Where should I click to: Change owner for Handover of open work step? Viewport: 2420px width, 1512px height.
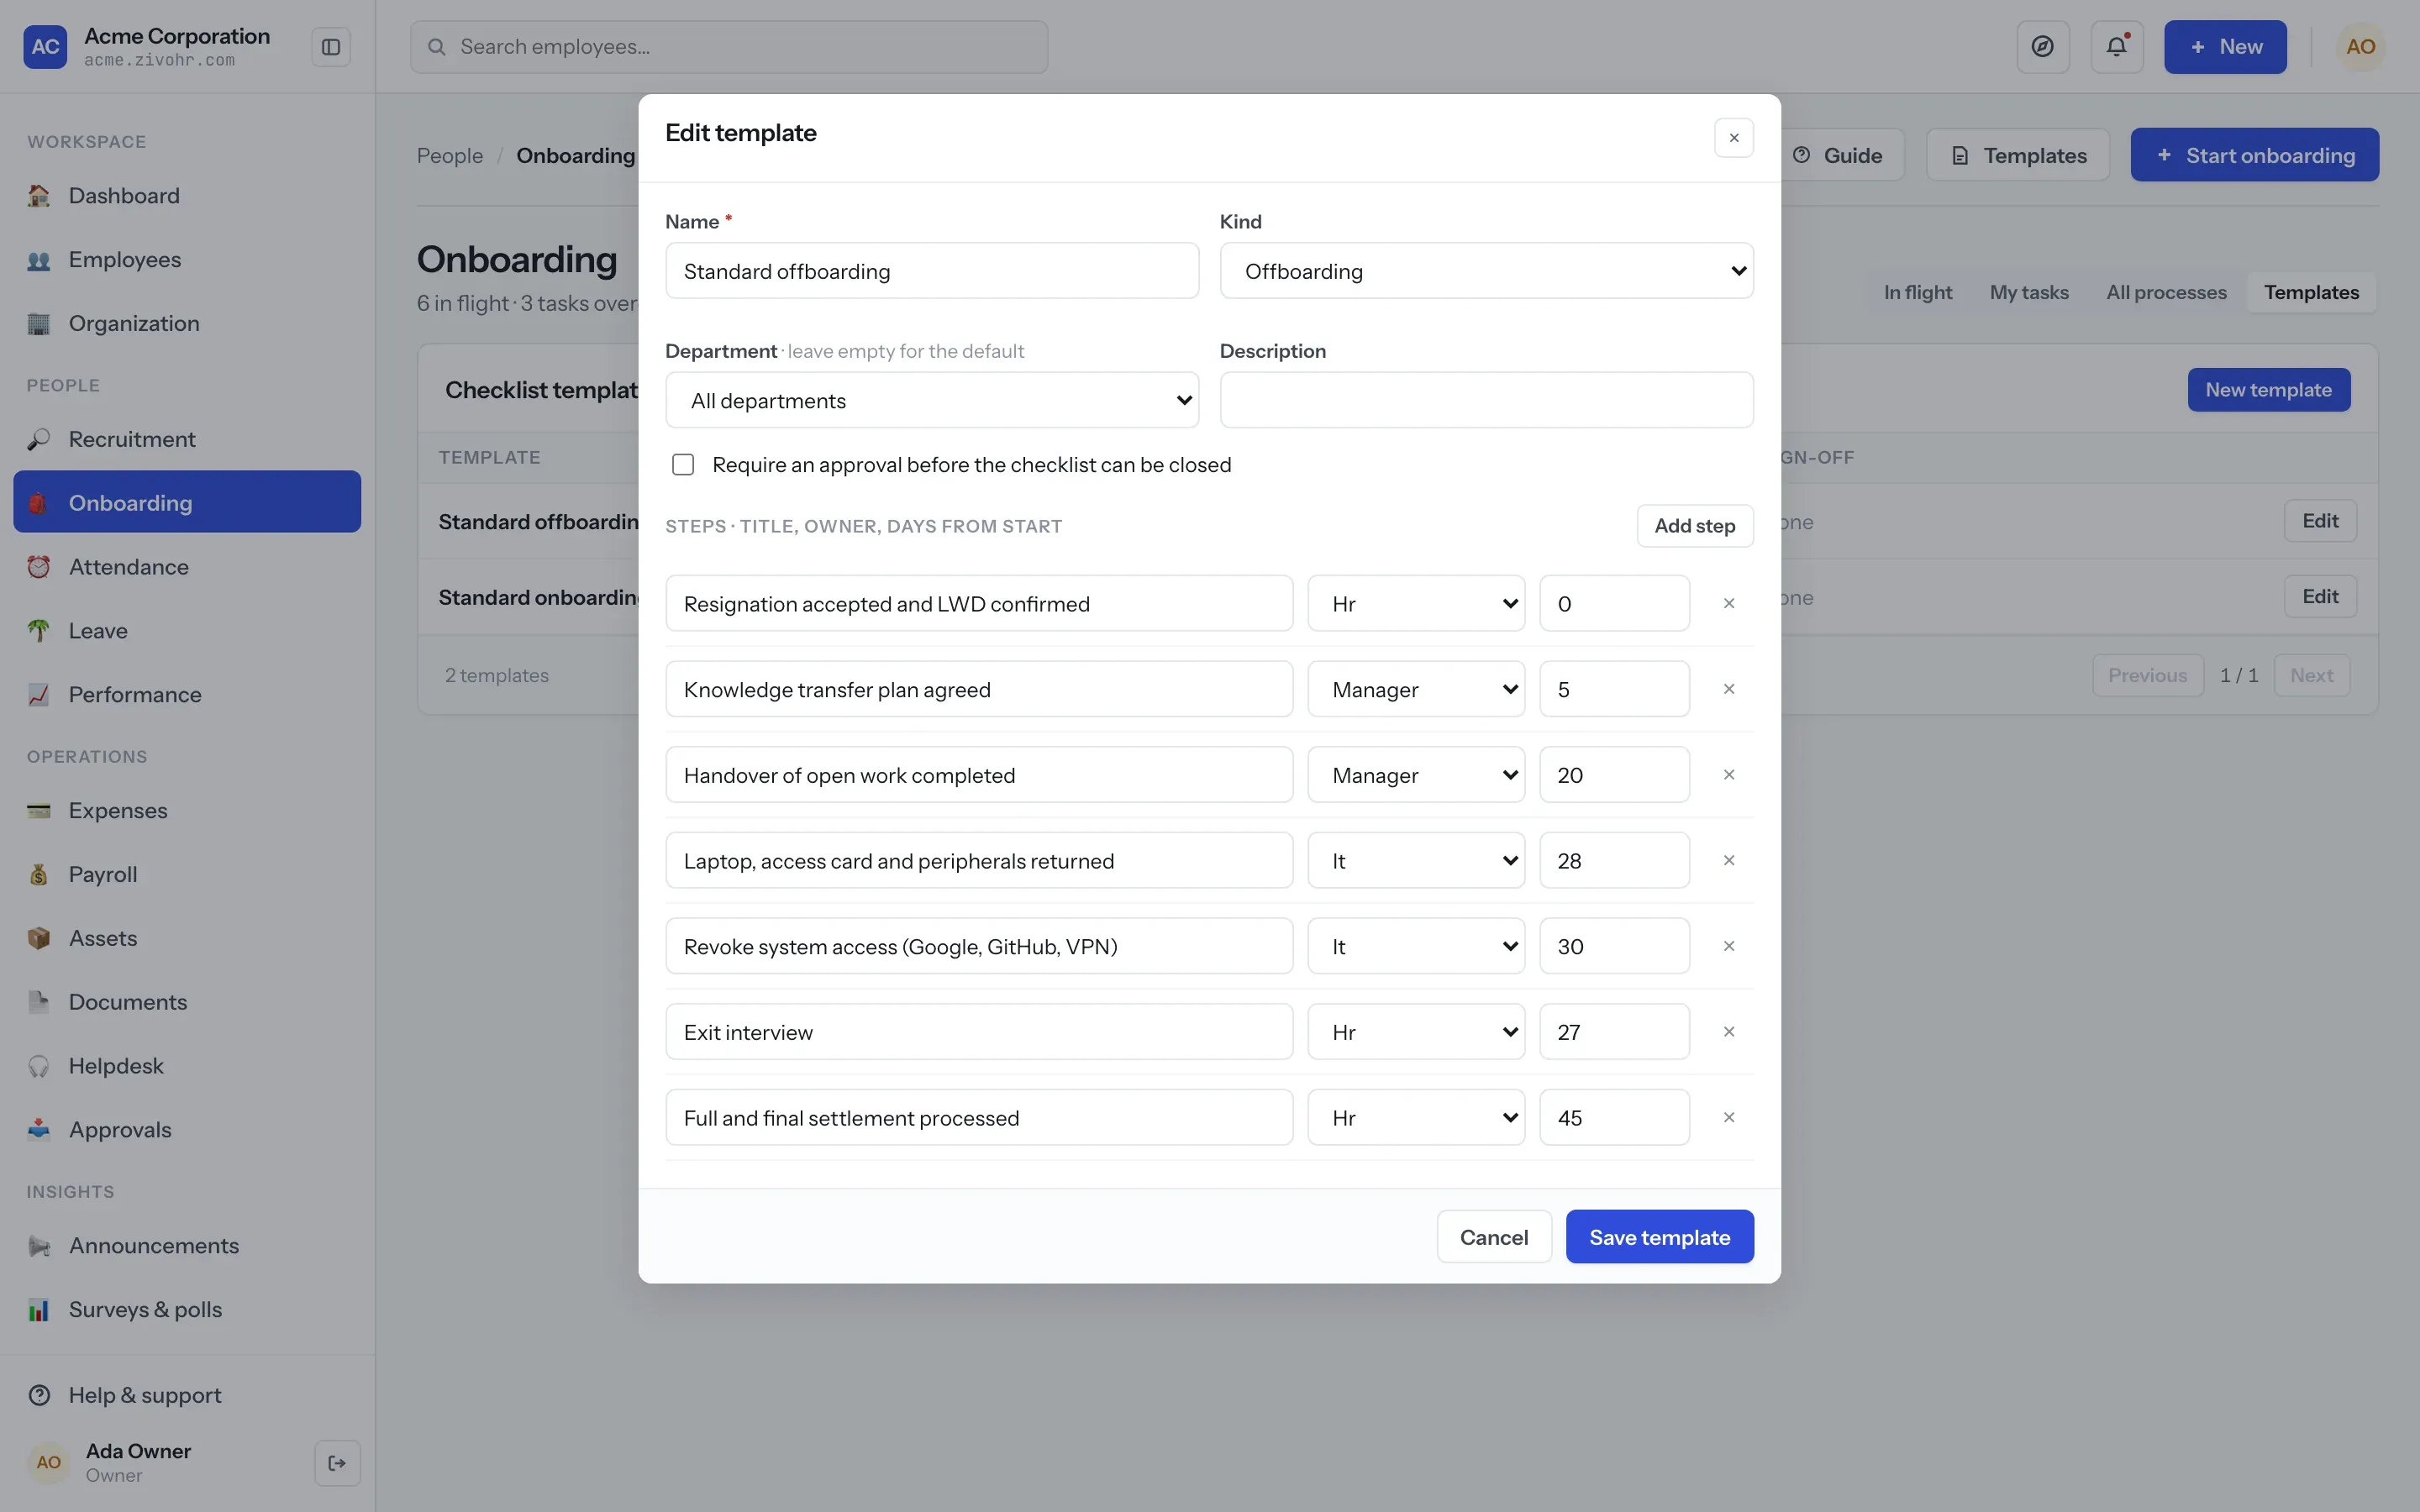pyautogui.click(x=1416, y=775)
